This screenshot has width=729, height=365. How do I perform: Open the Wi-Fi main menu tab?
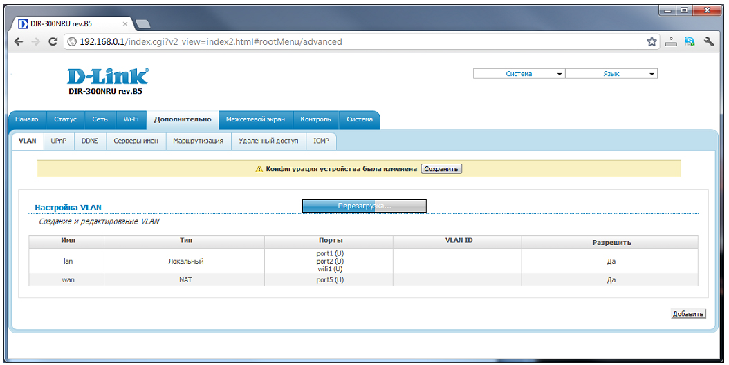(131, 119)
